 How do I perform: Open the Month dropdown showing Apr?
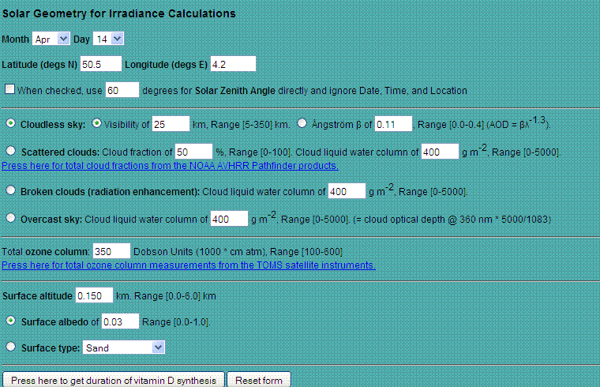click(51, 39)
